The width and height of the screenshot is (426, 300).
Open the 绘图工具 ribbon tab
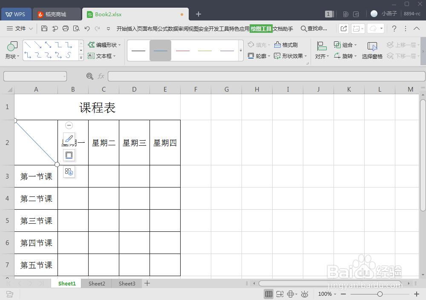[x=261, y=29]
